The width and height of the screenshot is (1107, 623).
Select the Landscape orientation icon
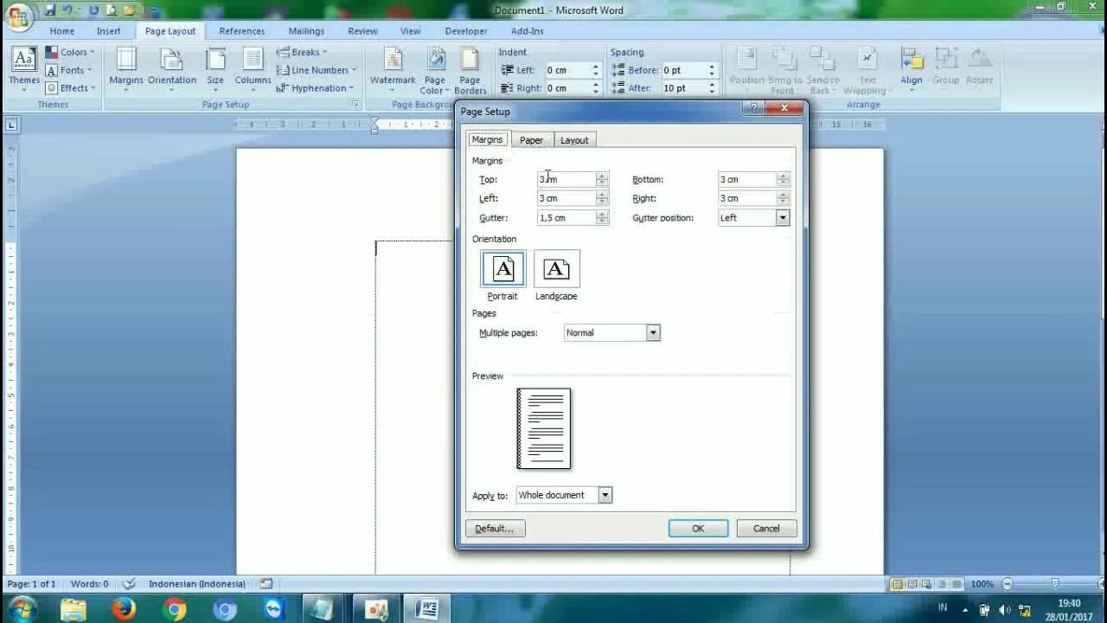pos(556,269)
